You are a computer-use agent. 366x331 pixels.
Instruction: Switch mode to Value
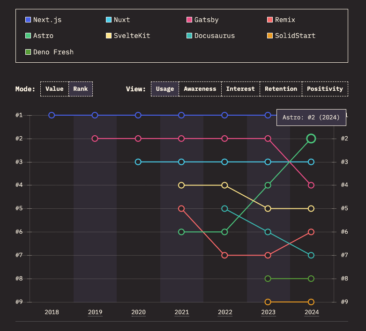click(x=54, y=89)
